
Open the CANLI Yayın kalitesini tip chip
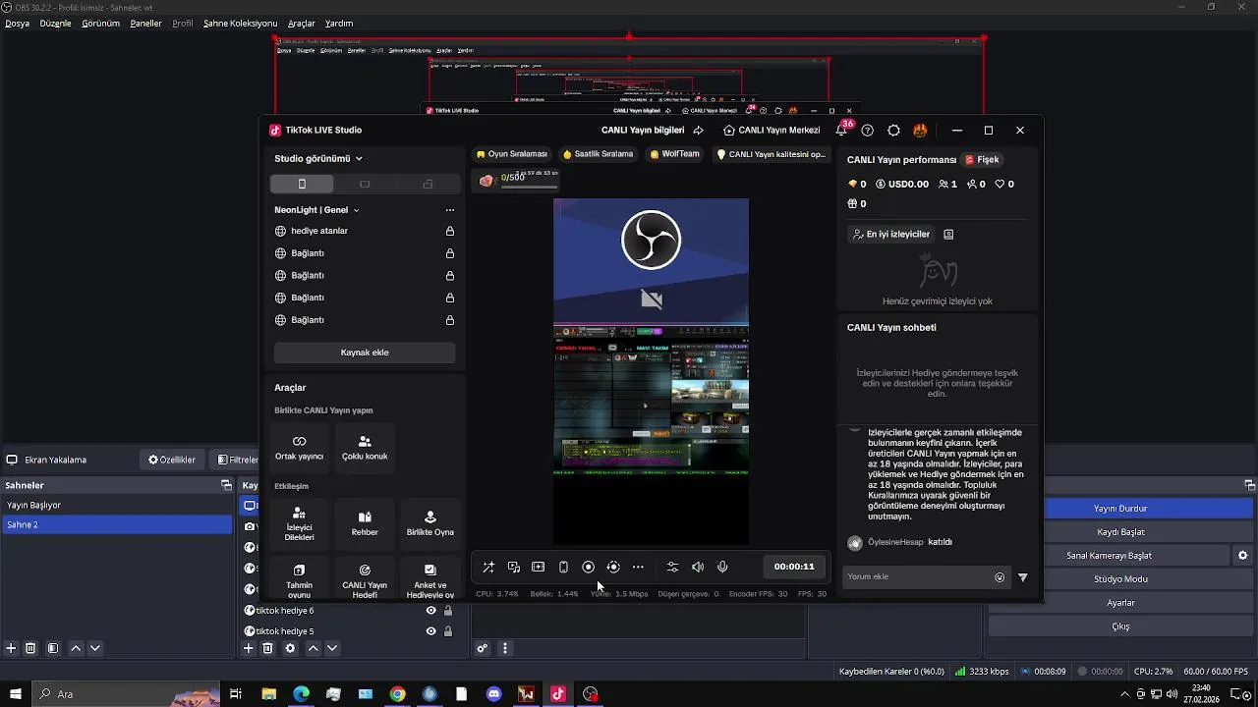772,154
